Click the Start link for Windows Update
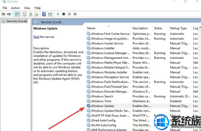201x131 pixels. (36, 37)
